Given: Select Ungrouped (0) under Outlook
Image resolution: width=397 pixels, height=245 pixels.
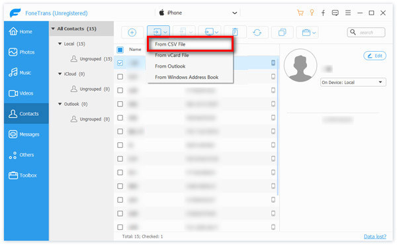Looking at the screenshot, I should click(x=90, y=119).
